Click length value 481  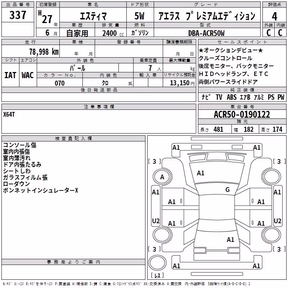point(219,130)
